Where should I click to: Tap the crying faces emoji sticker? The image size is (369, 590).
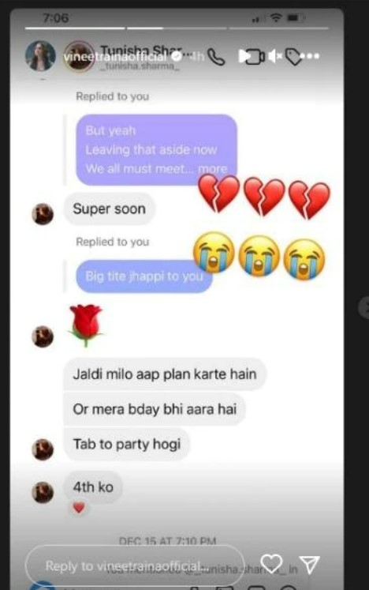pyautogui.click(x=259, y=256)
